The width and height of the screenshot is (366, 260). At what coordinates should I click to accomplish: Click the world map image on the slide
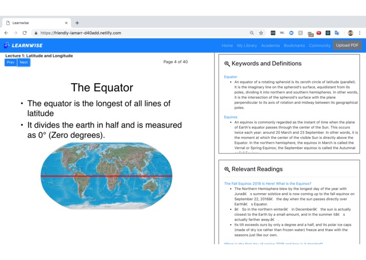[106, 176]
